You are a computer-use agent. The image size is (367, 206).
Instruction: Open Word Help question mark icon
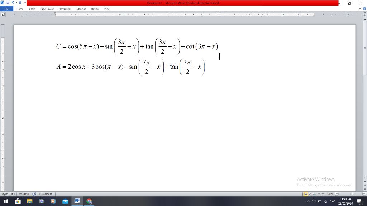[x=364, y=9]
